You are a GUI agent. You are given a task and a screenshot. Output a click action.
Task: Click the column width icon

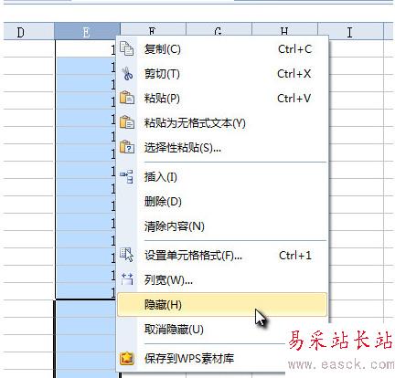point(127,279)
